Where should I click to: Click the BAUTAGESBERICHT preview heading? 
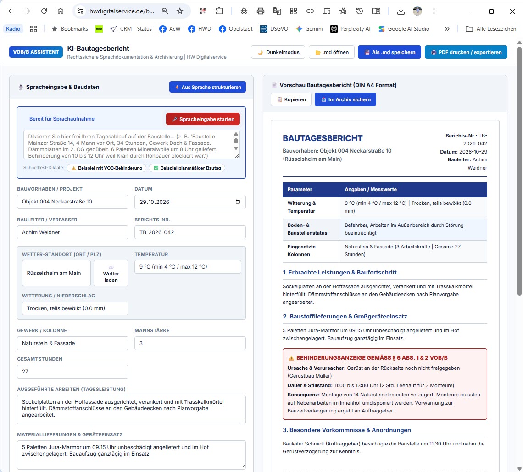pyautogui.click(x=323, y=138)
